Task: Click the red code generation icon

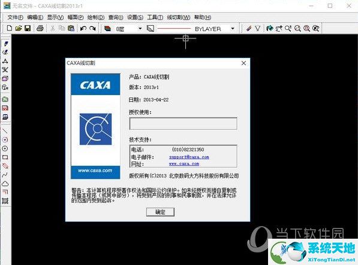Action: click(5, 108)
